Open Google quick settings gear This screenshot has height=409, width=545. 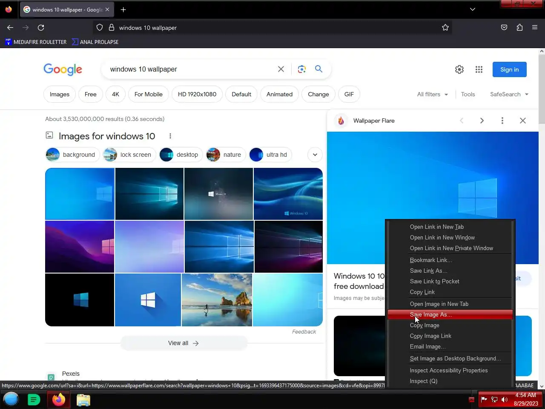(459, 69)
